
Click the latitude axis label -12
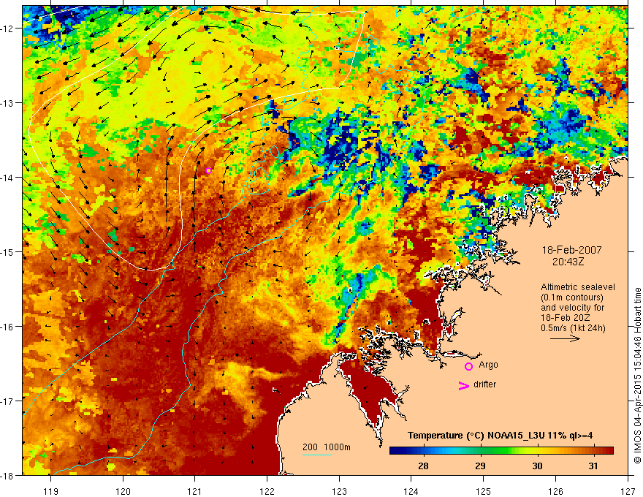pos(7,29)
